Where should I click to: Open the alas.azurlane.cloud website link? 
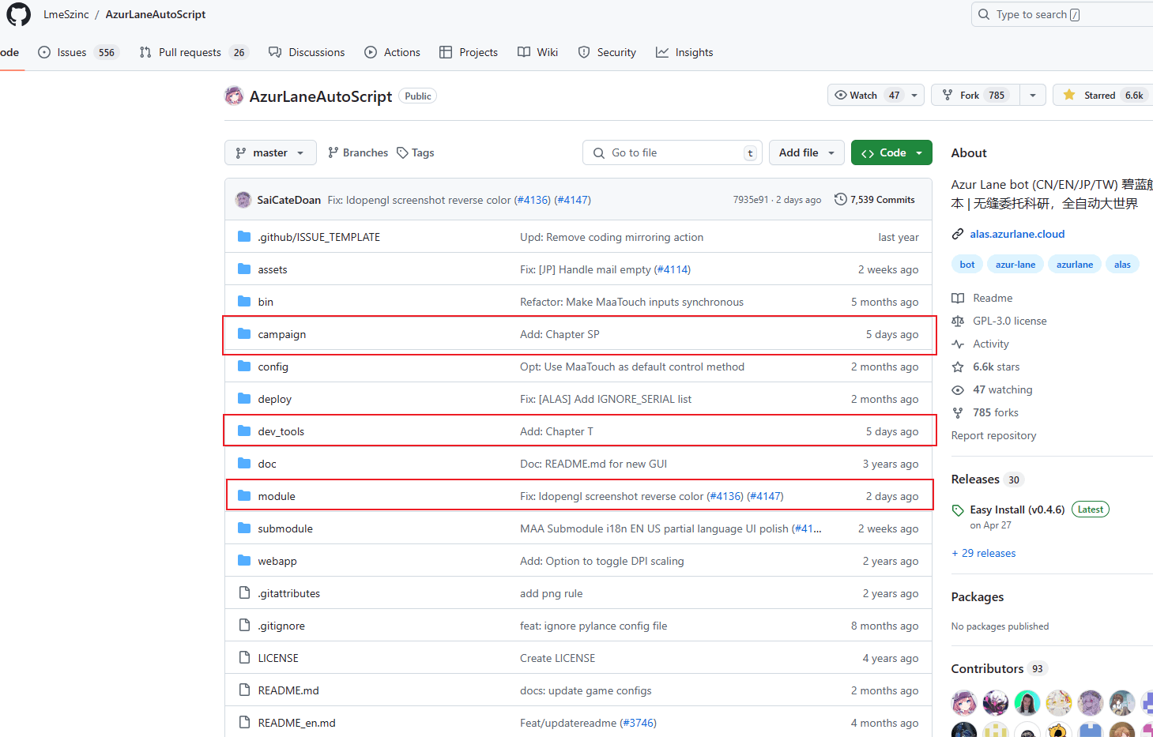[x=1017, y=234]
